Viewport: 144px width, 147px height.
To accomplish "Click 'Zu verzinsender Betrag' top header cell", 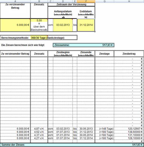I will click(x=15, y=10).
